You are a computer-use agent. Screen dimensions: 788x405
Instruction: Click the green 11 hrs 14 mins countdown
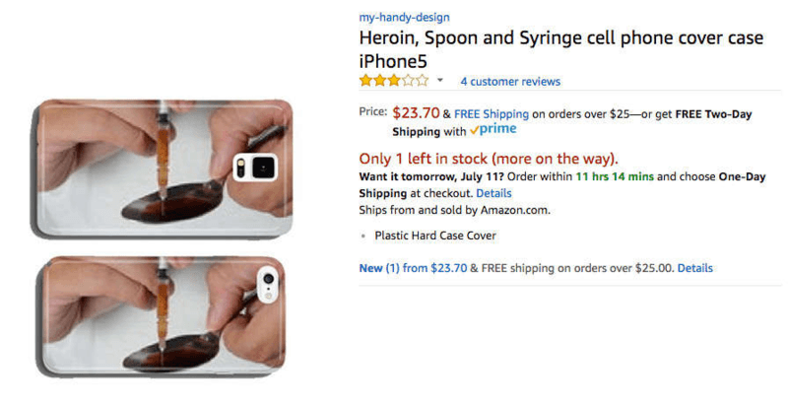point(608,176)
